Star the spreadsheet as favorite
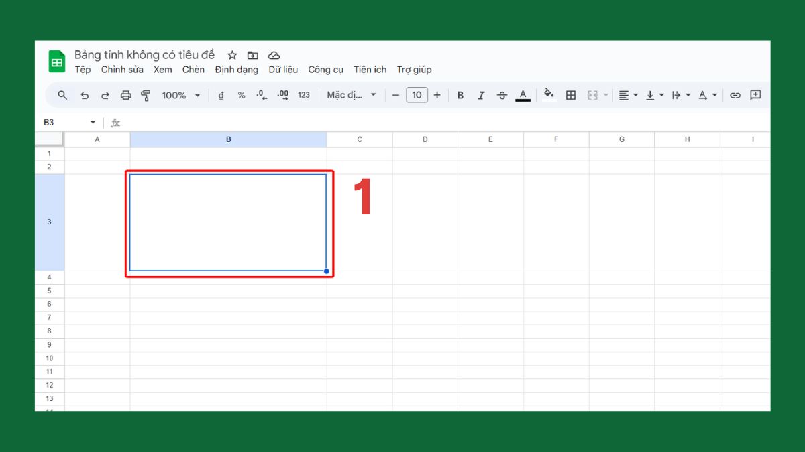 point(231,55)
